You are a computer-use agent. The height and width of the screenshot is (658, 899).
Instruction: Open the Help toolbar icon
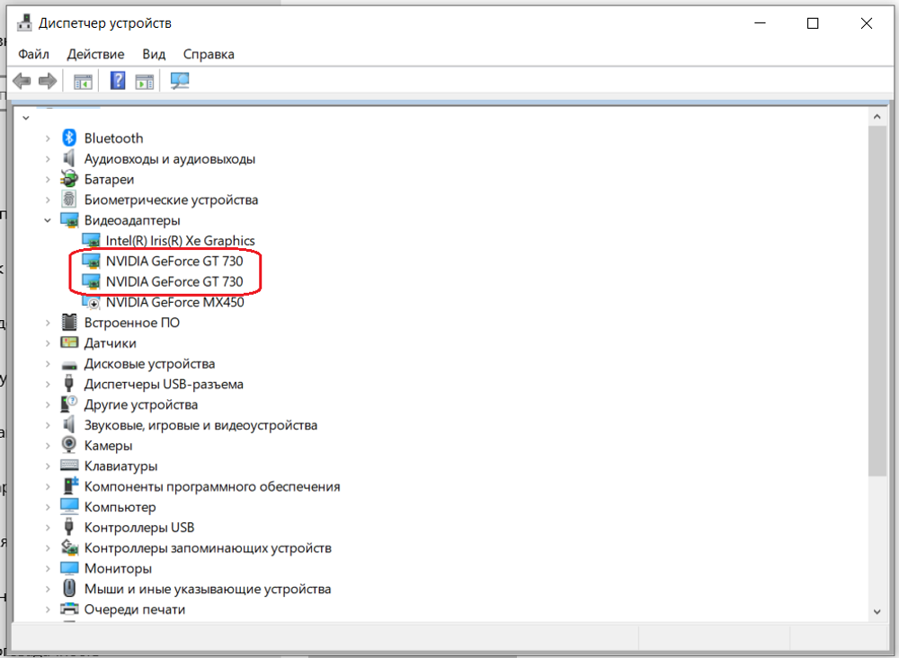116,80
